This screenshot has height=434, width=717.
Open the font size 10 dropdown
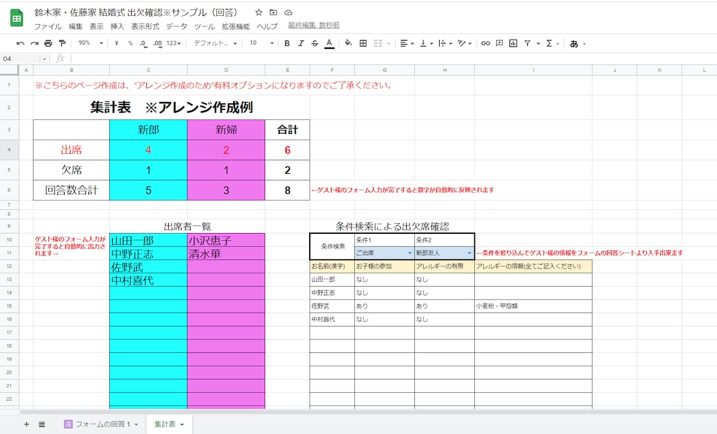click(262, 43)
